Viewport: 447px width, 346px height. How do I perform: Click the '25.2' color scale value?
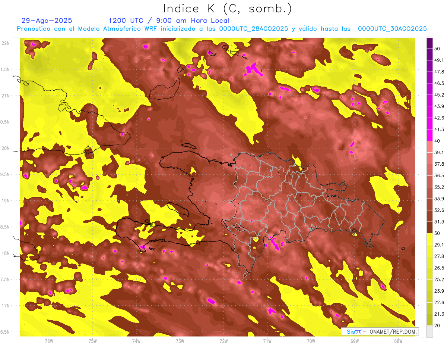[439, 280]
